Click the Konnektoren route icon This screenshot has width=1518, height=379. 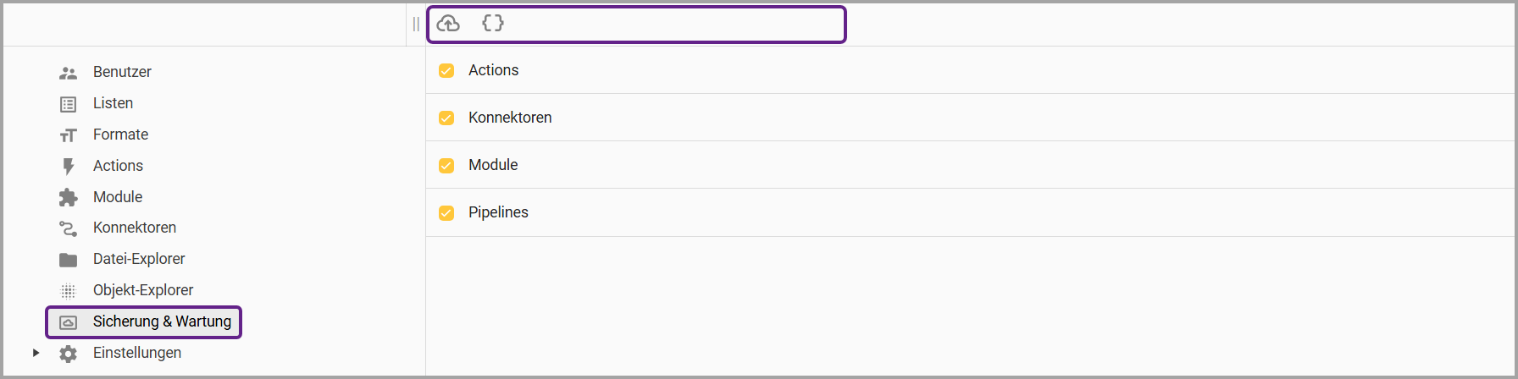[x=69, y=228]
